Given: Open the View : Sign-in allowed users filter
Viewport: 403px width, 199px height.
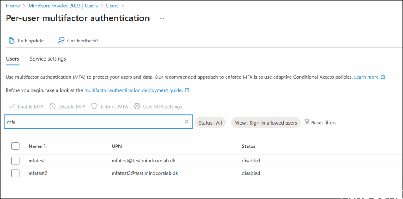Looking at the screenshot, I should [266, 123].
